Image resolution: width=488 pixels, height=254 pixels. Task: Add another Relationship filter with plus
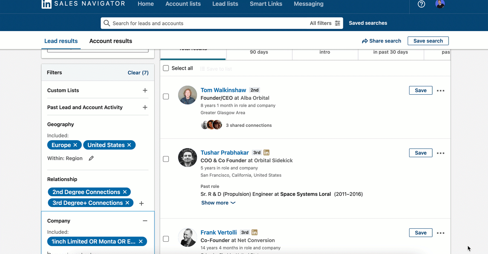141,203
